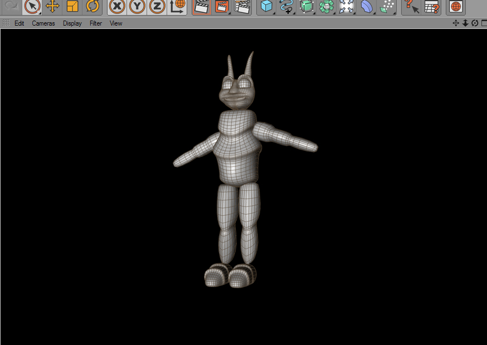
Task: Toggle Y axis lock
Action: pos(137,6)
